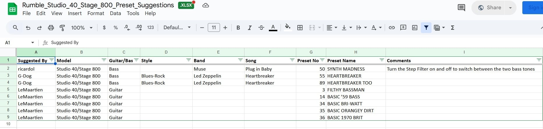Open the font family dropdown

point(177,27)
